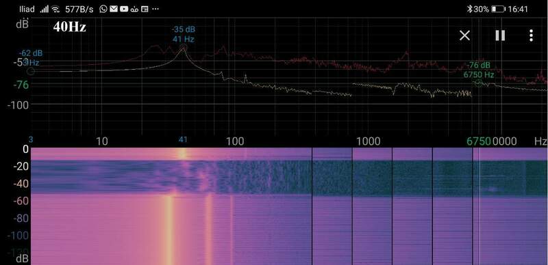Close the analyzer with the X icon
This screenshot has width=548, height=265.
(464, 36)
